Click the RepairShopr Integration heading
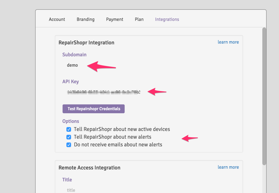279x193 pixels. 86,43
